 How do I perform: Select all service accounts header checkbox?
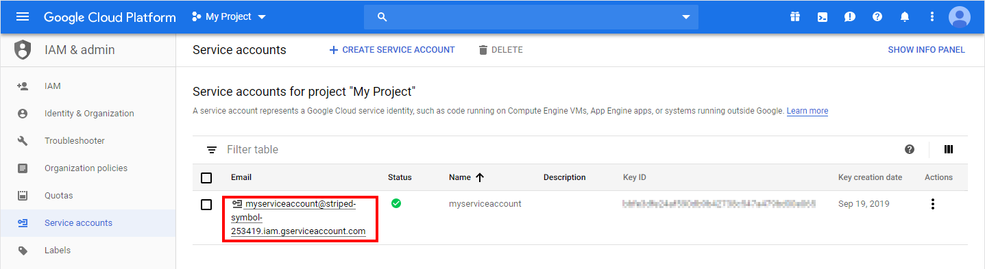coord(206,178)
